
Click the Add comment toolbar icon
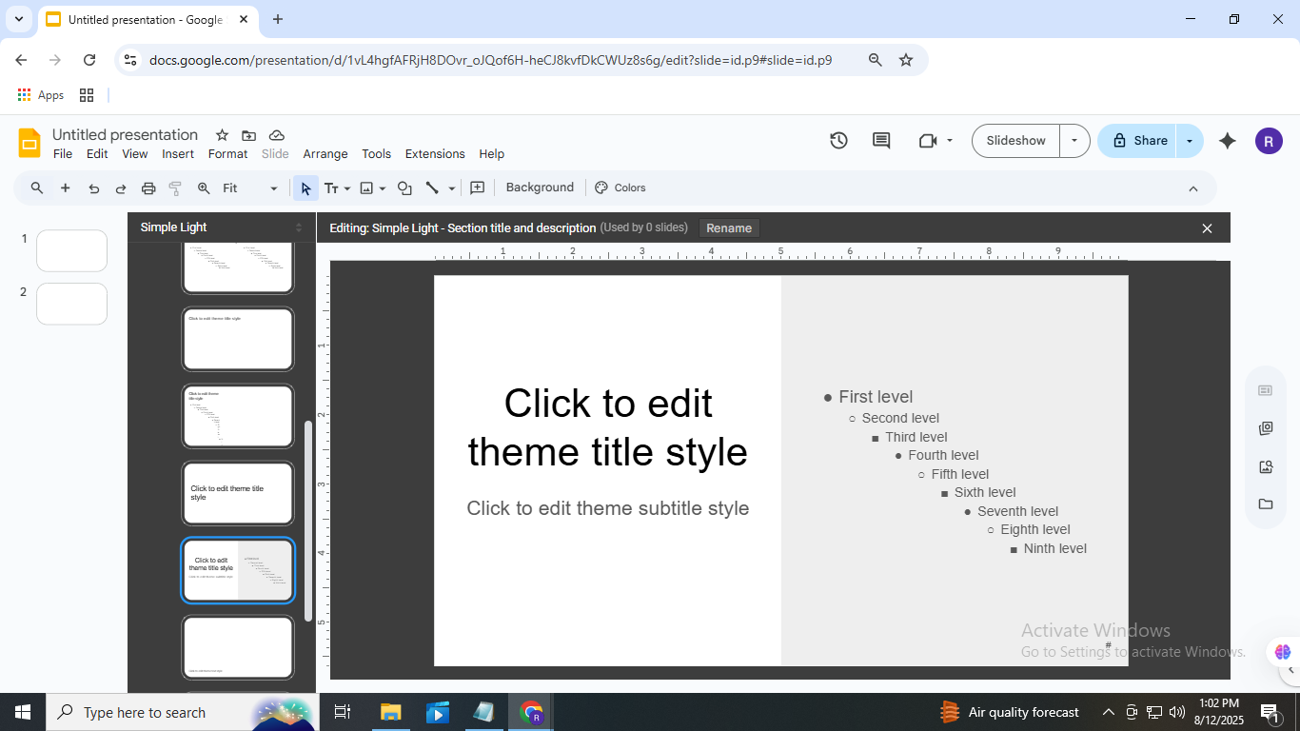pos(478,188)
